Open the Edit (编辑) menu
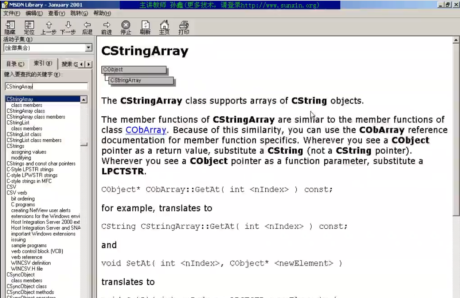Image resolution: width=460 pixels, height=298 pixels. tap(34, 13)
